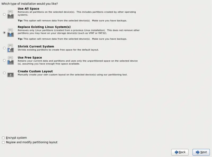Tick Review and modify partitioning layout checkbox
The height and width of the screenshot is (157, 212).
(x=3, y=142)
